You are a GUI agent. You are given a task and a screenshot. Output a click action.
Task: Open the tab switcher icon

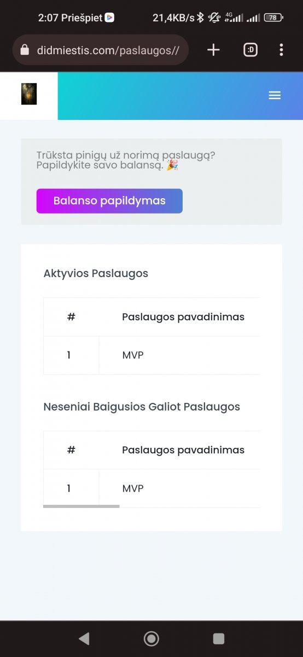pyautogui.click(x=250, y=50)
